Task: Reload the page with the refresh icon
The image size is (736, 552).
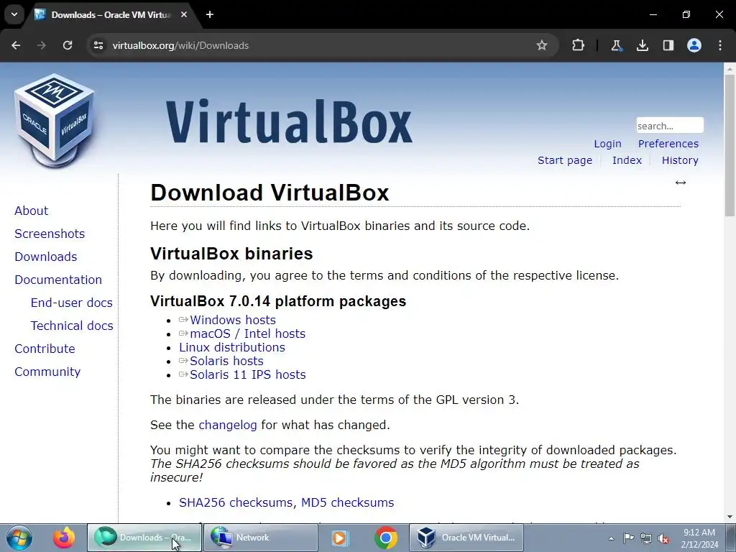Action: click(68, 45)
